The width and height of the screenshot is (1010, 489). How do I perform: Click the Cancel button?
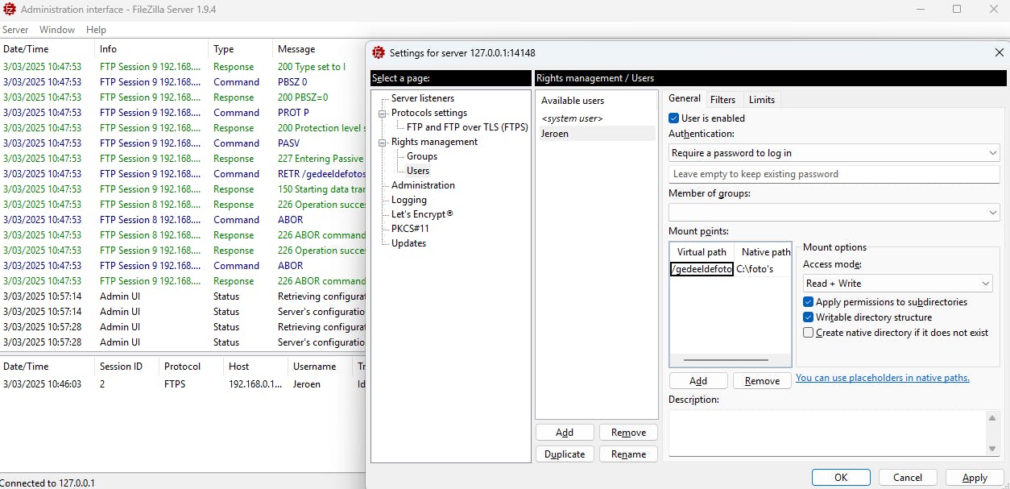(908, 478)
